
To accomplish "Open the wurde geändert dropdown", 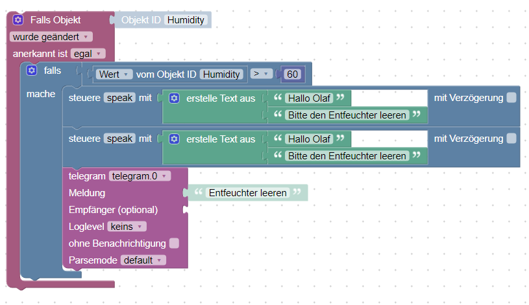I will (51, 37).
